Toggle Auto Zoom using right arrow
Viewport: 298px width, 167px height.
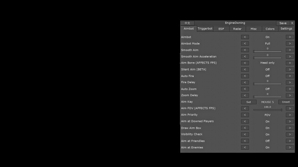point(290,89)
